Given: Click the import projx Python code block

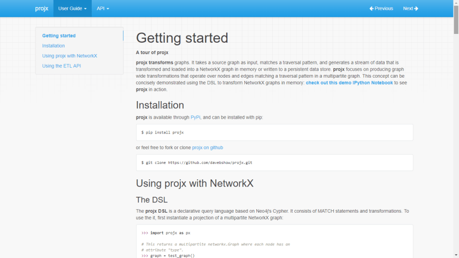Looking at the screenshot, I should pos(274,242).
